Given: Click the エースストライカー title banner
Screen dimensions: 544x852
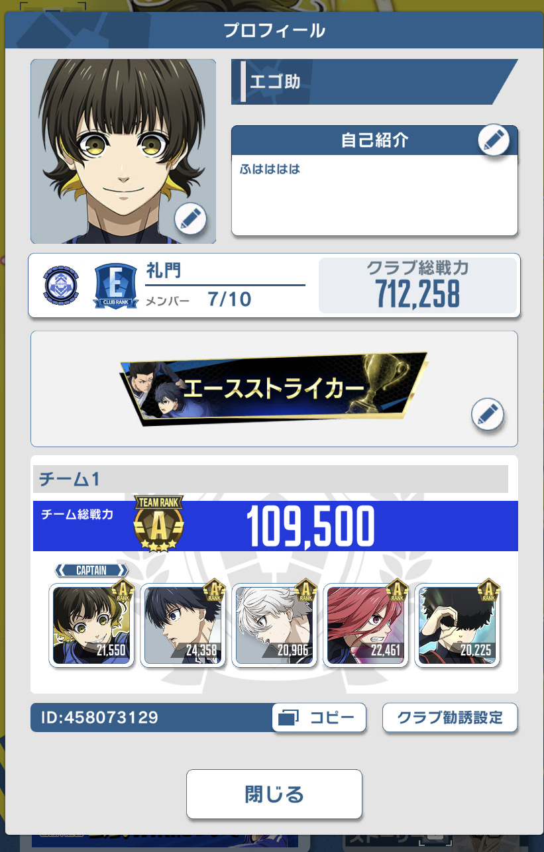Looking at the screenshot, I should pos(274,389).
